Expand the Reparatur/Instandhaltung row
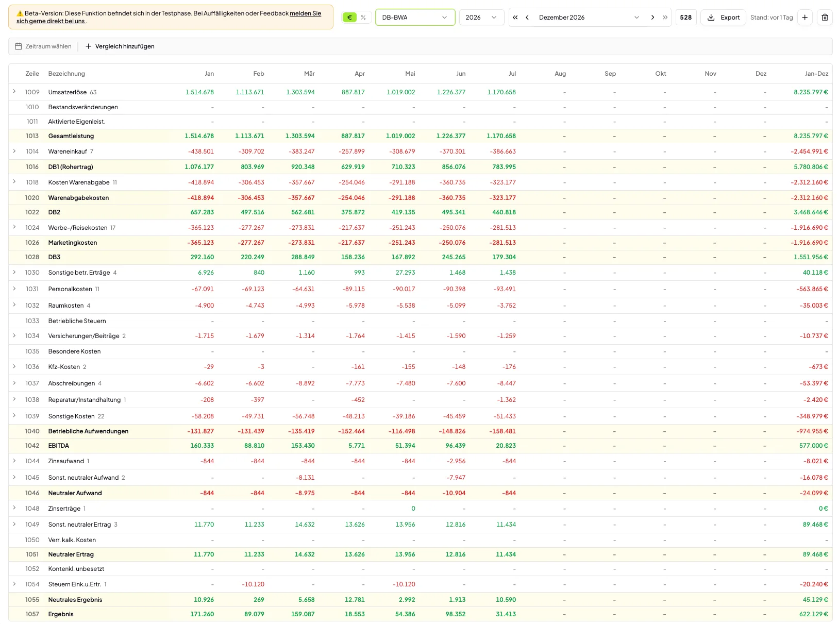This screenshot has width=838, height=624. coord(14,399)
